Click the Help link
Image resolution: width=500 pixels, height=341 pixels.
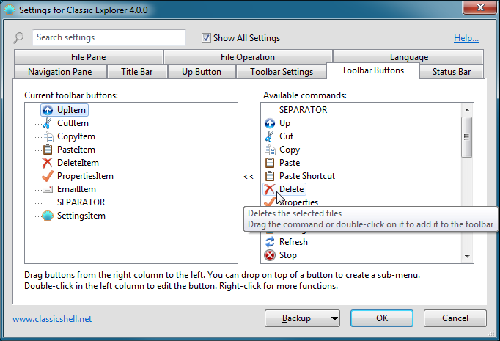tap(466, 38)
